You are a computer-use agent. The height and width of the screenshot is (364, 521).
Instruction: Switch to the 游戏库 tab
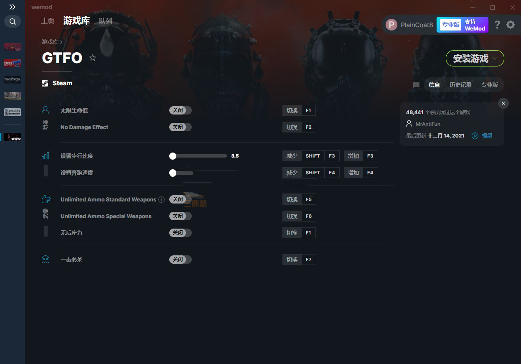(76, 20)
